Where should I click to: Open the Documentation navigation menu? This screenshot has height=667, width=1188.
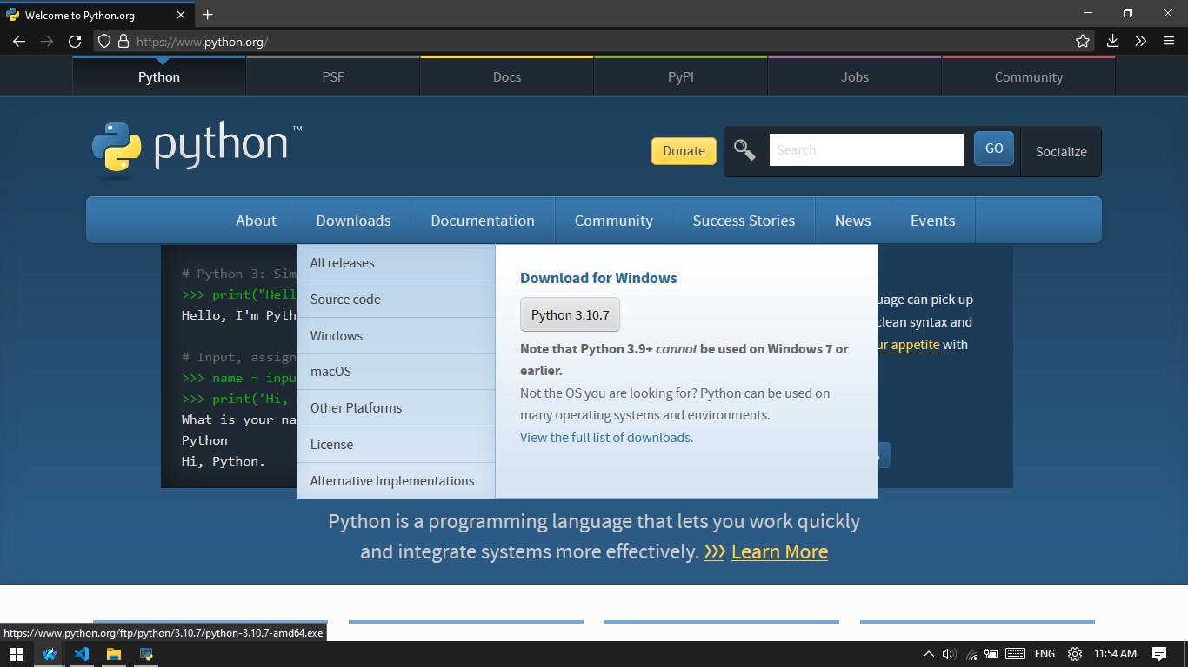coord(483,221)
